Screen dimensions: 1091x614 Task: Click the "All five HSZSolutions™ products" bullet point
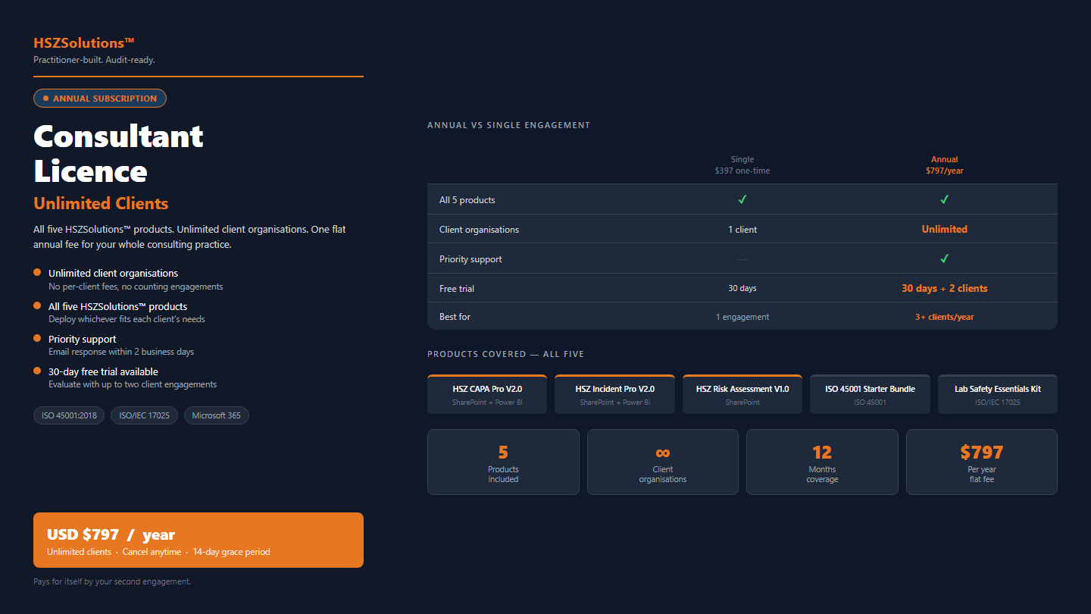117,306
